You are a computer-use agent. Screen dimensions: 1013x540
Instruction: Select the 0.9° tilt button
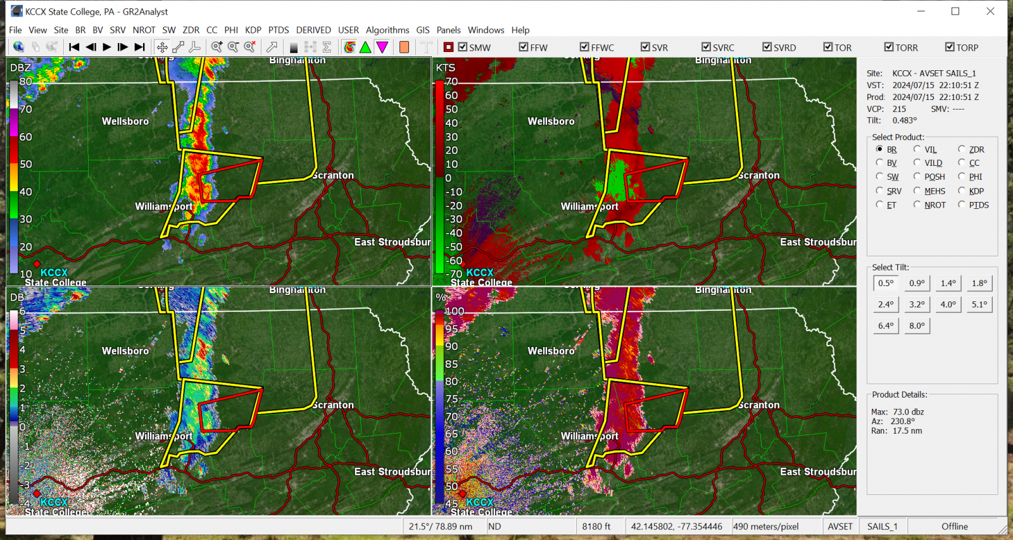[x=917, y=283]
